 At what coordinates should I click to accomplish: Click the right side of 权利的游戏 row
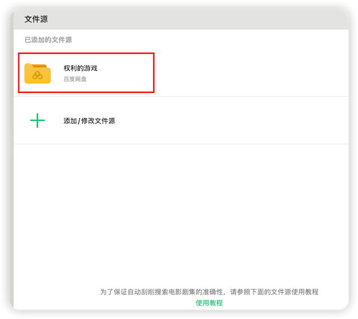(x=252, y=73)
